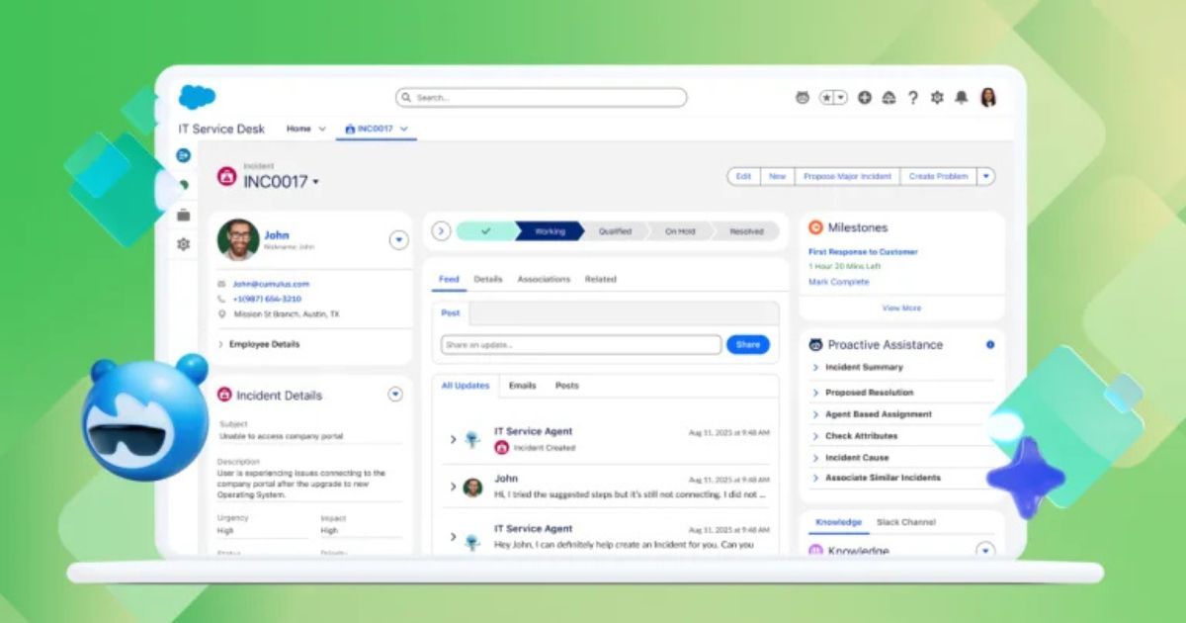The height and width of the screenshot is (623, 1186).
Task: Click the Propose Major Incident button
Action: click(847, 176)
